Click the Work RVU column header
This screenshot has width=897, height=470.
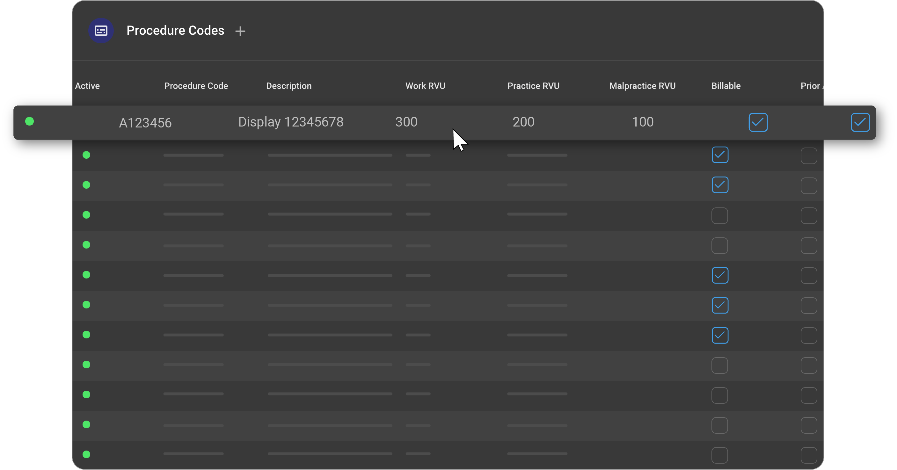425,86
